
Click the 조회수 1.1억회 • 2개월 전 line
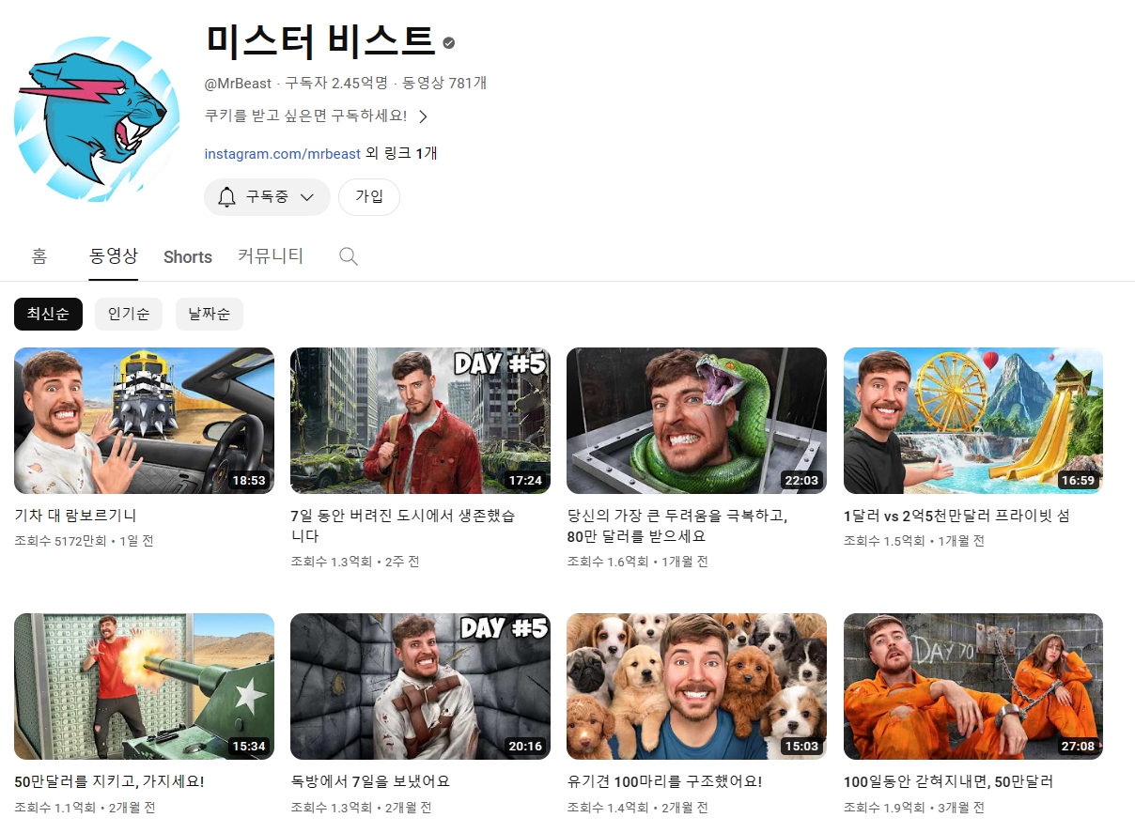(85, 807)
